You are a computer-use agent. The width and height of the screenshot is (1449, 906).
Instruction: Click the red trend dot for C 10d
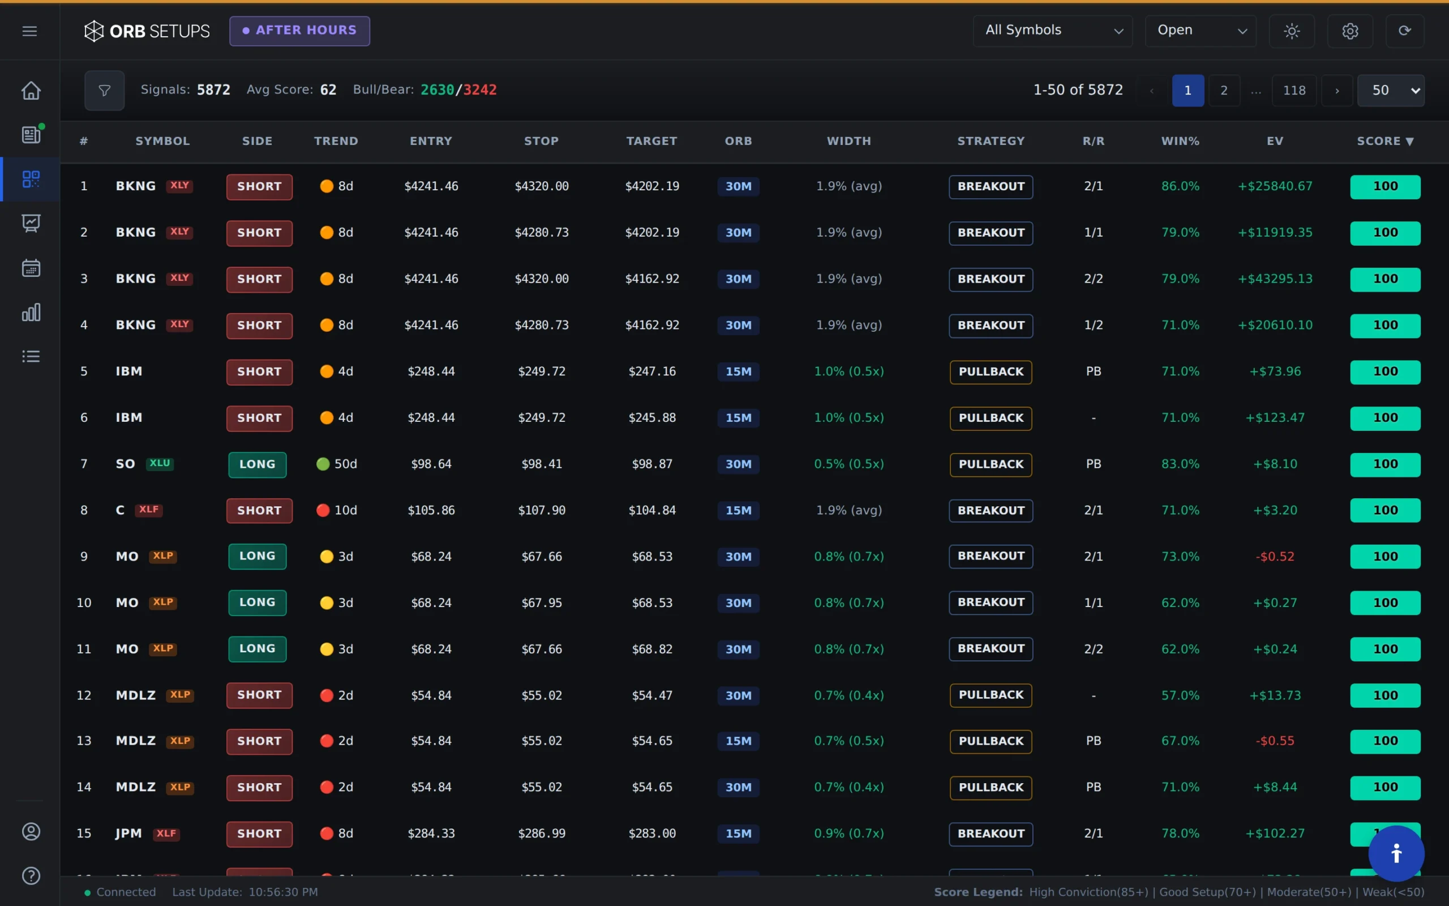[x=323, y=510]
